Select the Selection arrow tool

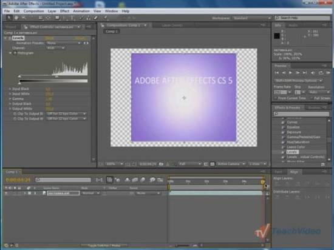pyautogui.click(x=9, y=18)
